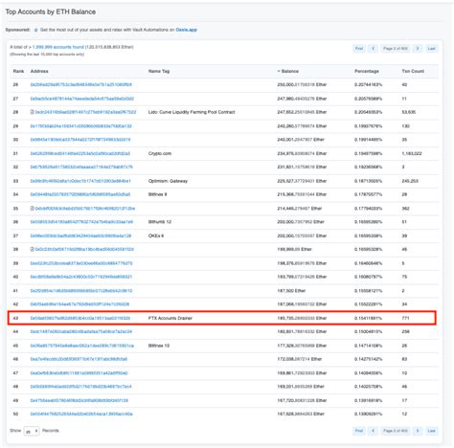Click contract icon beside rank 38 address
454x448 pixels.
pyautogui.click(x=32, y=249)
